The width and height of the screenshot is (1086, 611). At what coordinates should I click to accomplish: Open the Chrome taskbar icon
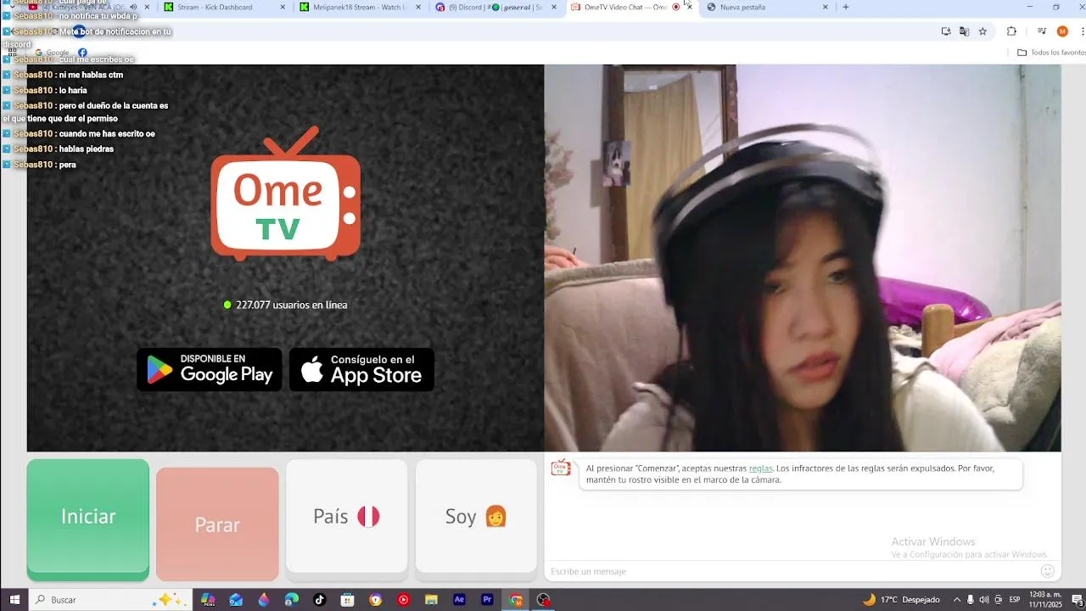tap(515, 600)
